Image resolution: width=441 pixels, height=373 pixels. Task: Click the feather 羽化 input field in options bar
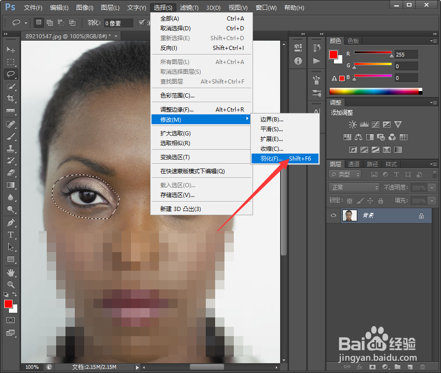pyautogui.click(x=118, y=23)
